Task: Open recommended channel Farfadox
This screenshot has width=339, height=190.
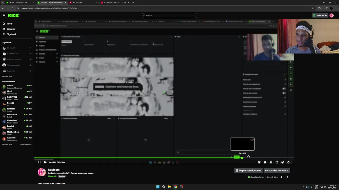Action: pyautogui.click(x=17, y=110)
